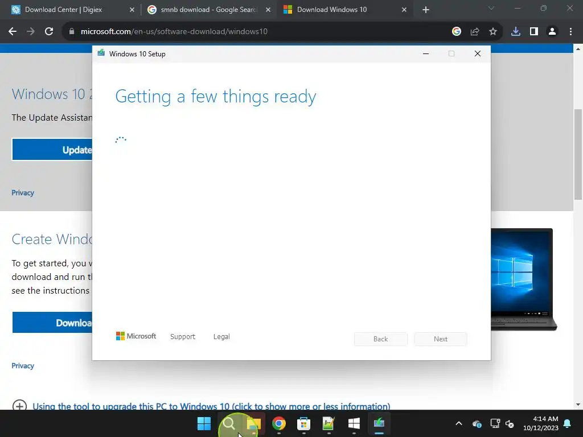The image size is (583, 437).
Task: Click the Windows 10 laptop image
Action: point(524,279)
